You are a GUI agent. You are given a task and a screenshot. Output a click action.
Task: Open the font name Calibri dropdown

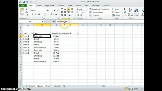click(x=46, y=10)
